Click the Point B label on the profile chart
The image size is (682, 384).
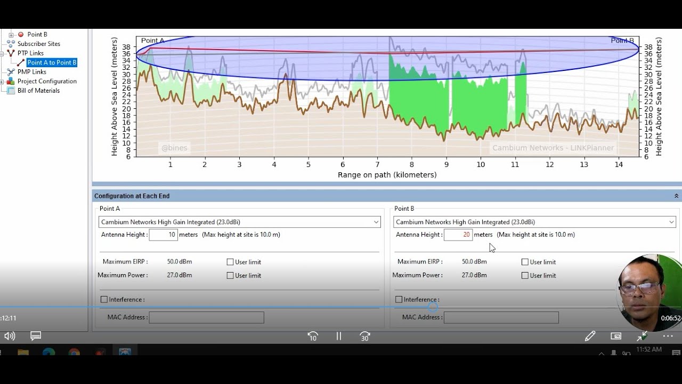(x=622, y=41)
